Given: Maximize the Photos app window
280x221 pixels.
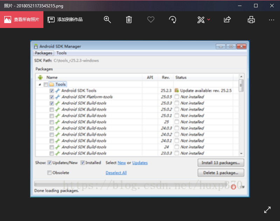Looking at the screenshot, I should click(x=256, y=6).
